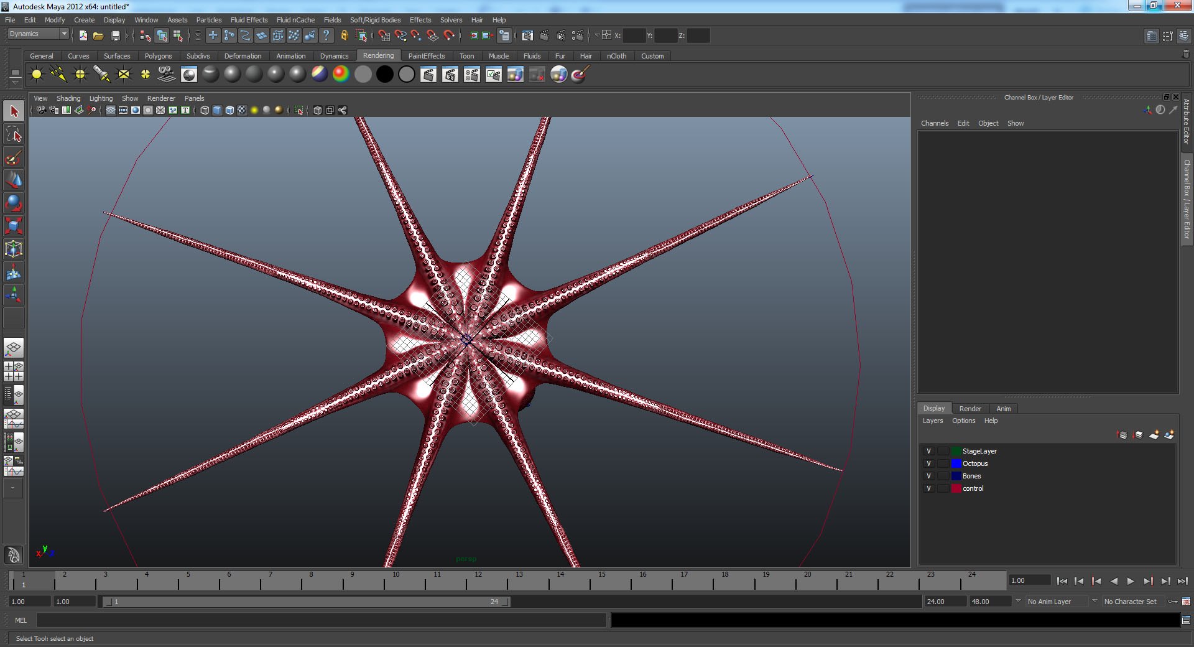1194x647 pixels.
Task: Click the Channels menu in Channel Box
Action: coord(935,123)
